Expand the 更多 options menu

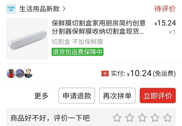click(x=41, y=96)
